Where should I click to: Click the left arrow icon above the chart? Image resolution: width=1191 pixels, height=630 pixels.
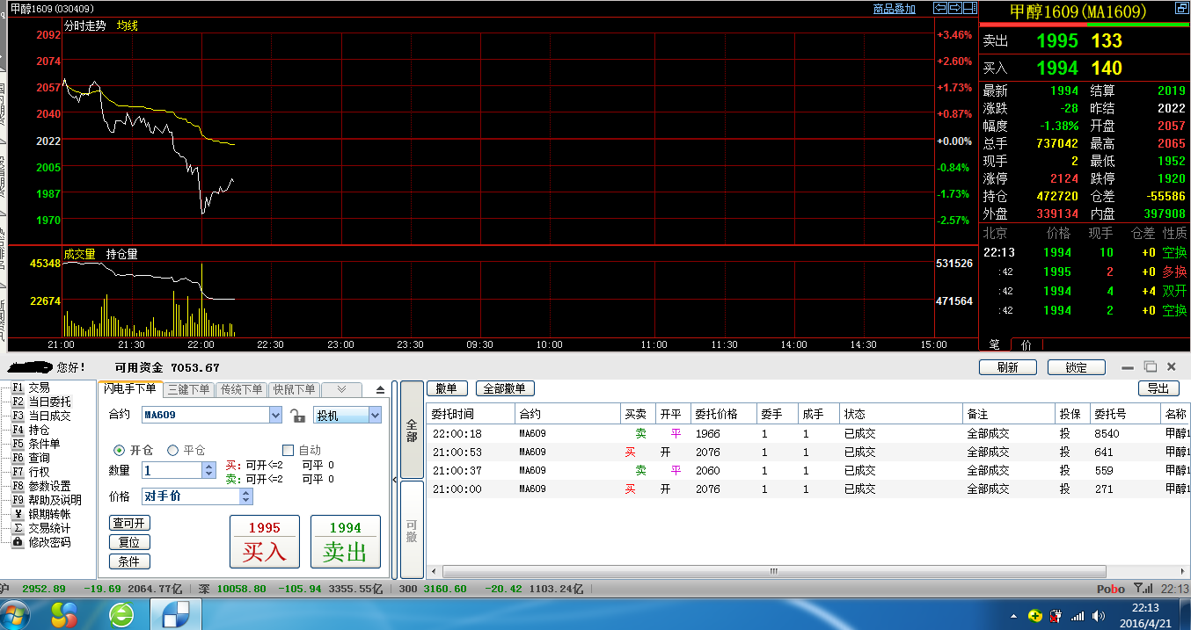point(939,8)
